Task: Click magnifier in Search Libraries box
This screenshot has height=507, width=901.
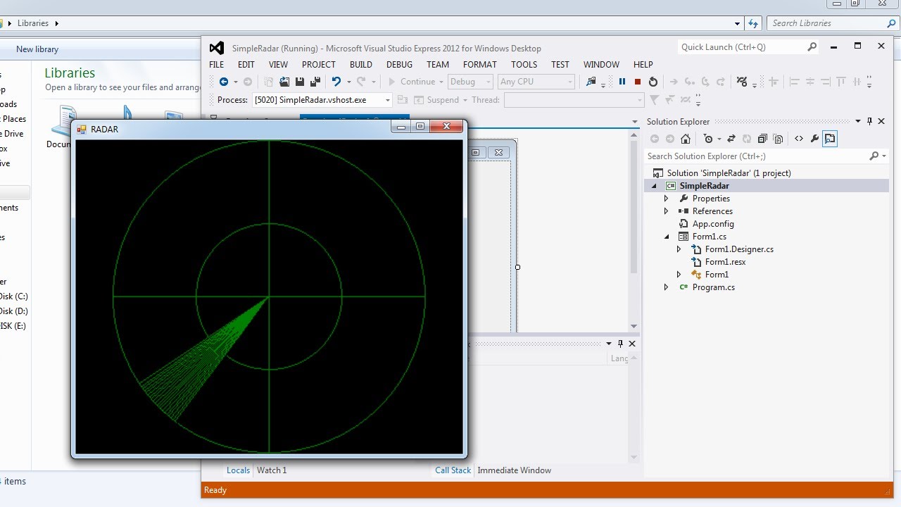Action: (891, 23)
